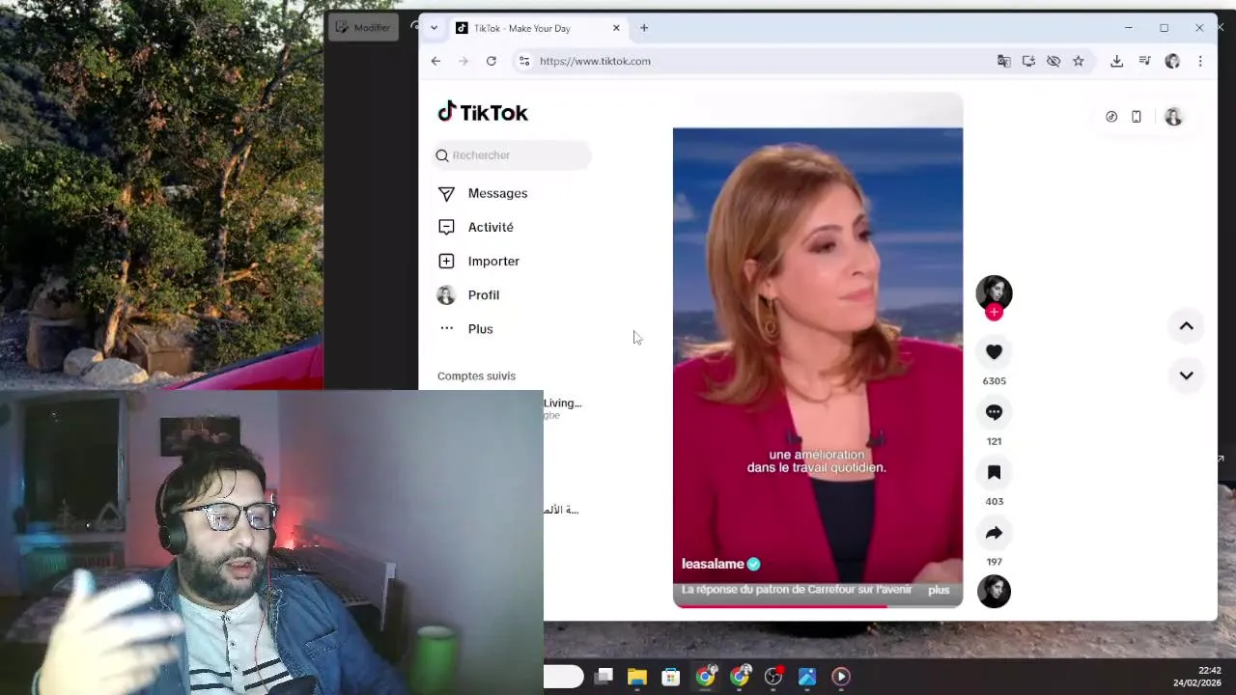1236x695 pixels.
Task: Go back in Chrome
Action: 435,61
